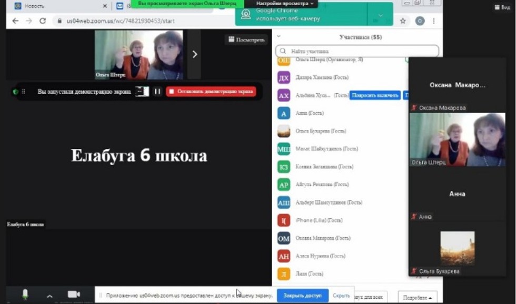Click the pause icon in the screen sharing bar
516x304 pixels.
(x=157, y=91)
